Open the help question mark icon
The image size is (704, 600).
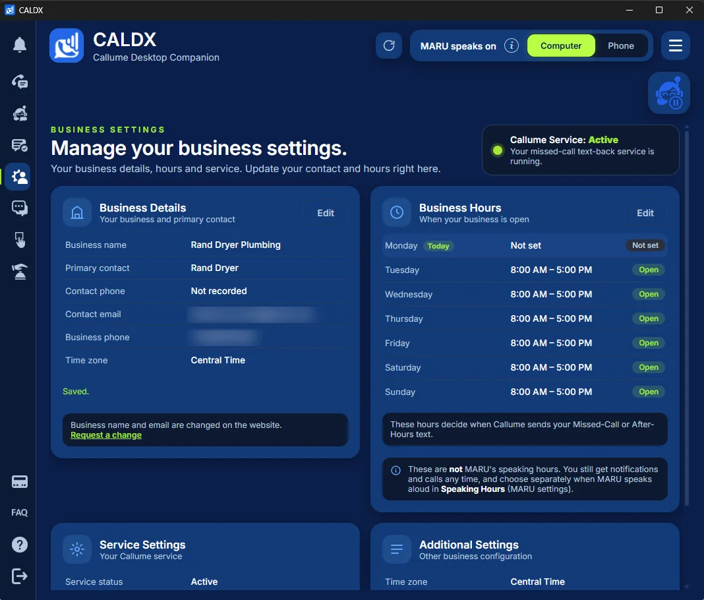tap(19, 545)
